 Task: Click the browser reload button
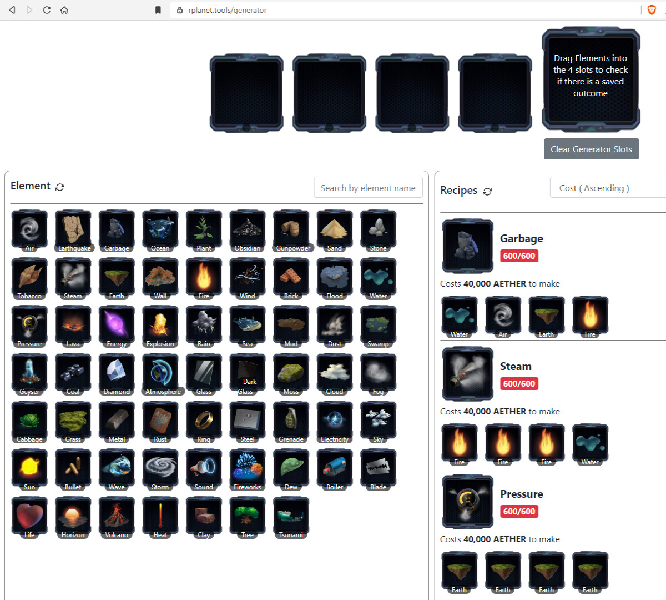coord(47,10)
